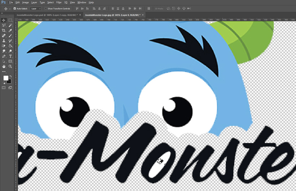The width and height of the screenshot is (296, 191).
Task: Close the JoomlaMonster-Logo.jpg tab
Action: [x=143, y=15]
